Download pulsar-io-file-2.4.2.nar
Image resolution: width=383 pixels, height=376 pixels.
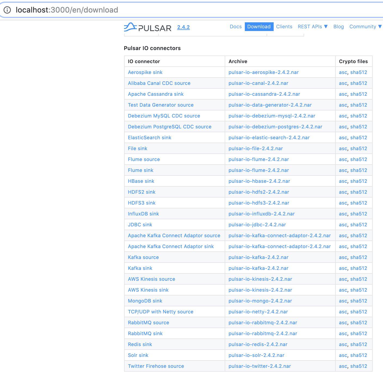coord(256,149)
